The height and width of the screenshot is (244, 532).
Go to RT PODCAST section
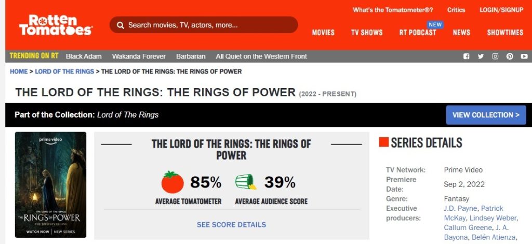point(418,33)
